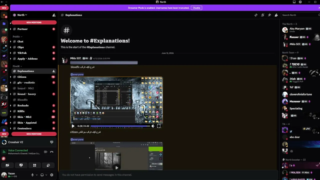Open the soundboard in voice panel
This screenshot has height=180, width=320.
[x=48, y=165]
